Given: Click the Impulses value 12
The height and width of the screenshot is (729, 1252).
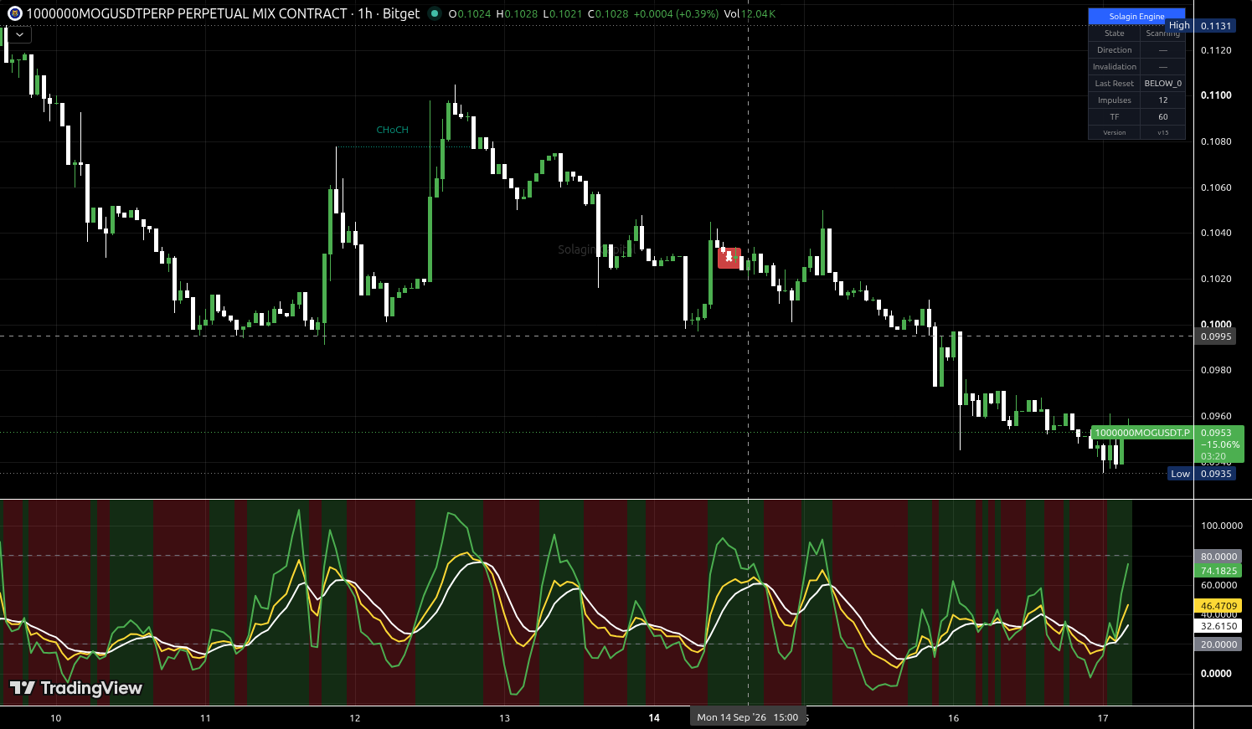Looking at the screenshot, I should point(1162,100).
